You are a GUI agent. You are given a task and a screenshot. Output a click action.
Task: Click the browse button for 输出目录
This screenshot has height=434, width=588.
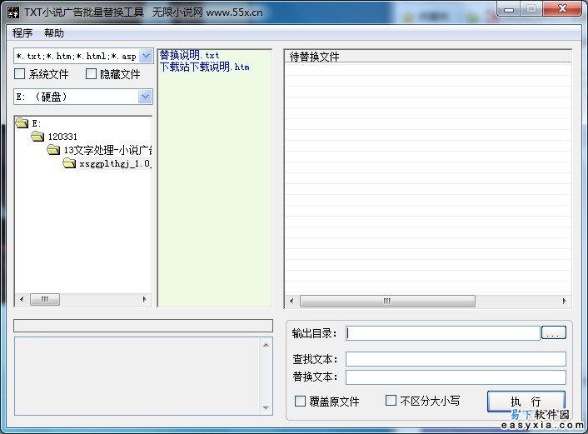pos(554,332)
